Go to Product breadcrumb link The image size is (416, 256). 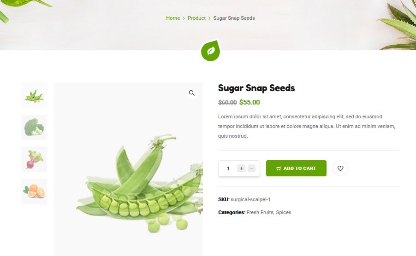[x=196, y=18]
